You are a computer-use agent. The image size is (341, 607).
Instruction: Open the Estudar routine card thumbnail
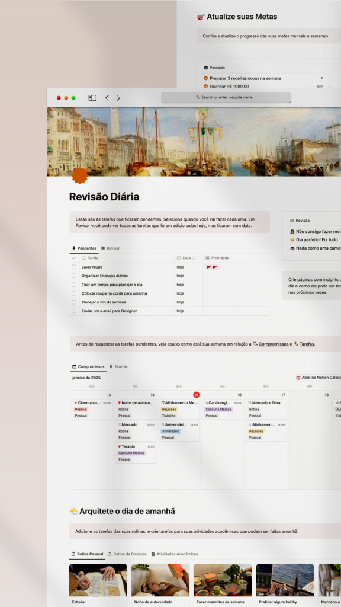(98, 580)
